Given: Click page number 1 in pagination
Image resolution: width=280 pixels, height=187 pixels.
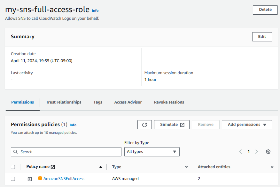Looking at the screenshot, I should (249, 152).
